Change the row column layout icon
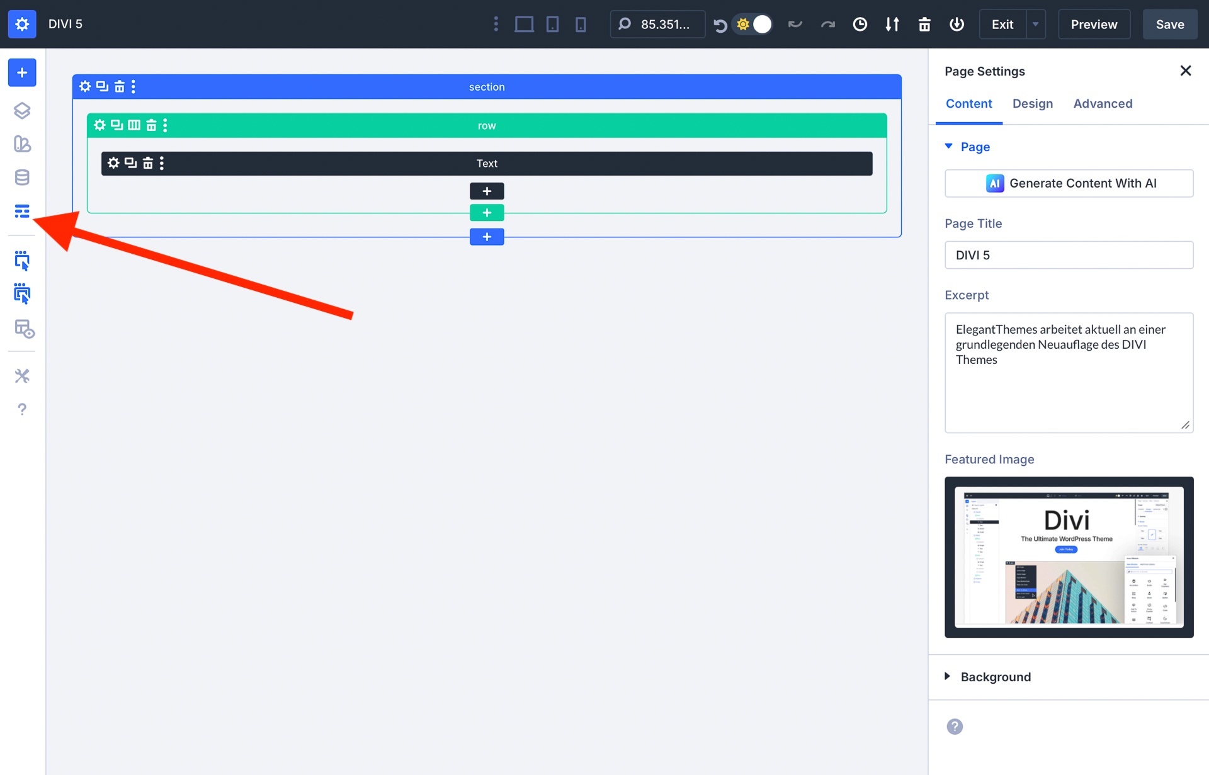 pos(134,125)
